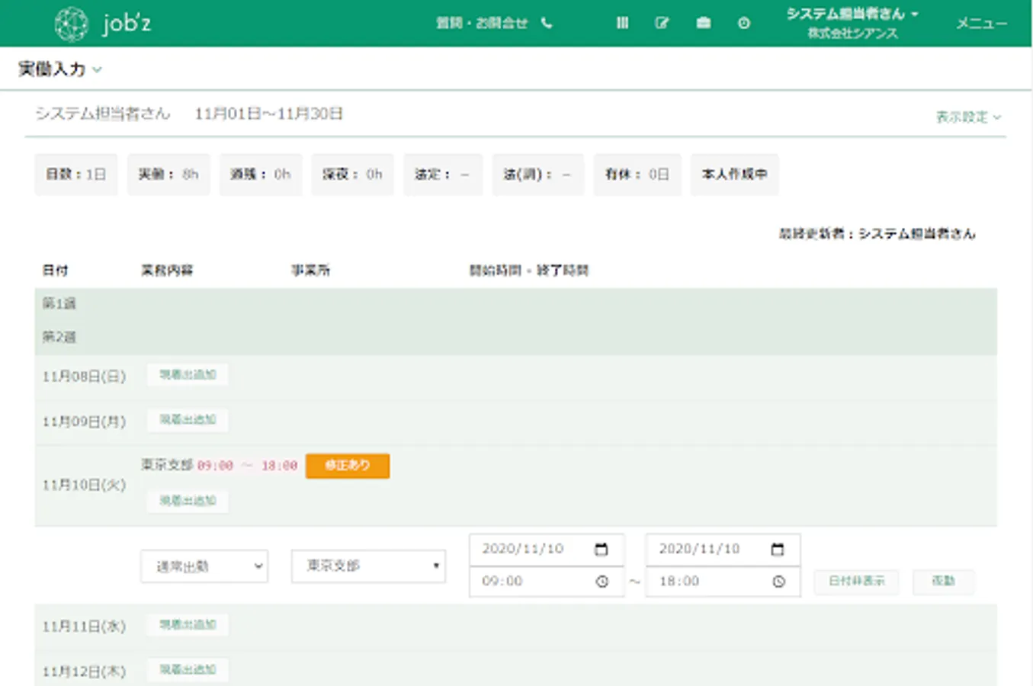Select the 第1週 week row

[x=516, y=303]
